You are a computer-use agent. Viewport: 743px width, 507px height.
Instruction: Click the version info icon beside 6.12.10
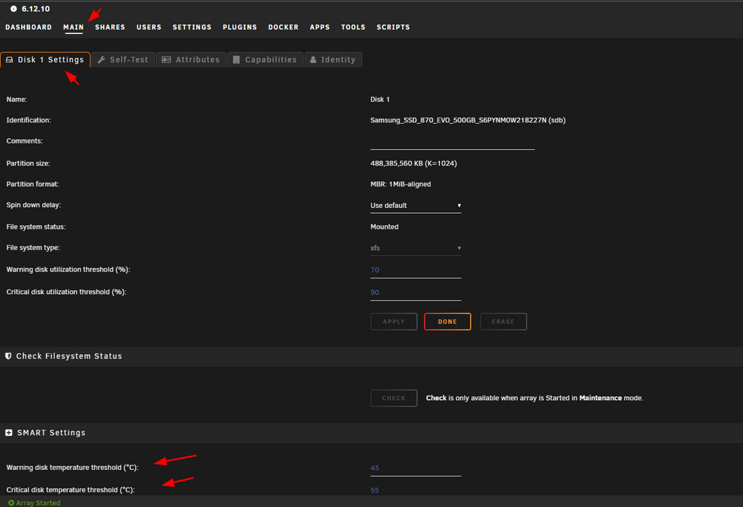(13, 8)
